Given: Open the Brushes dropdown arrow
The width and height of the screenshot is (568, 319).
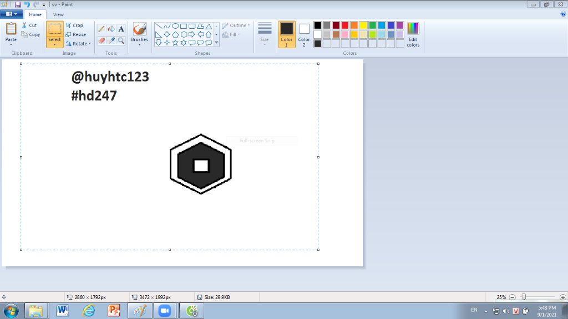Looking at the screenshot, I should [139, 44].
